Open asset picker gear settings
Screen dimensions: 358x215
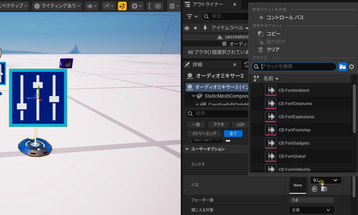pos(351,67)
